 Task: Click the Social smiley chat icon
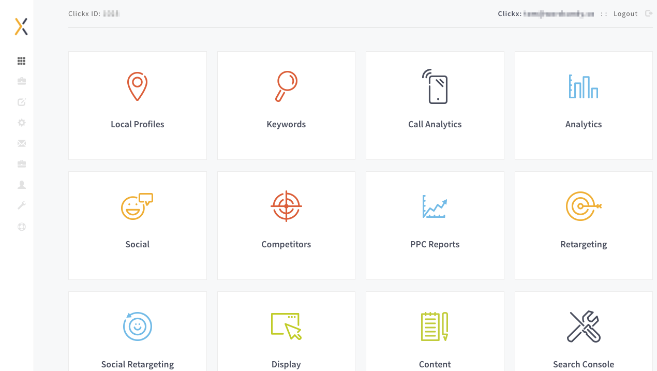pyautogui.click(x=137, y=206)
